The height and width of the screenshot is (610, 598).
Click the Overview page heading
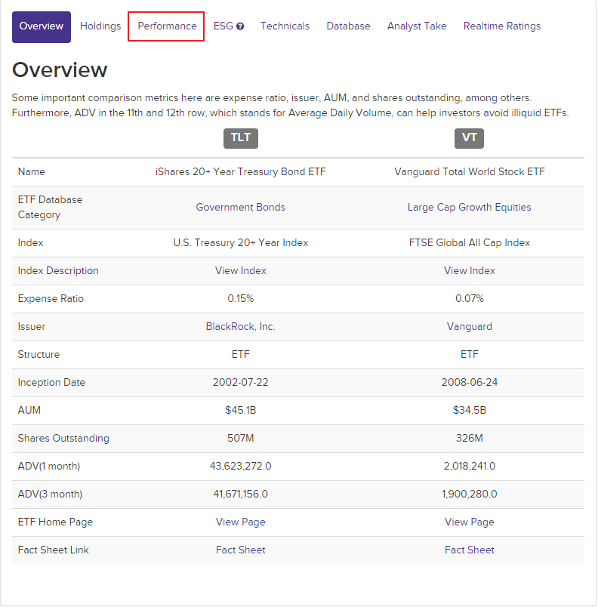[x=60, y=70]
